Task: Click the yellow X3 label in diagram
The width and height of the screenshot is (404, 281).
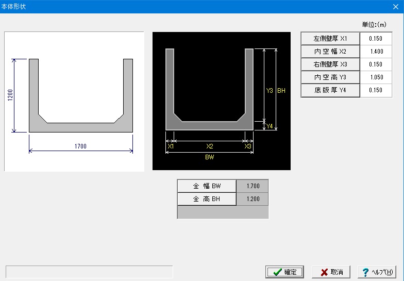Action: 247,146
